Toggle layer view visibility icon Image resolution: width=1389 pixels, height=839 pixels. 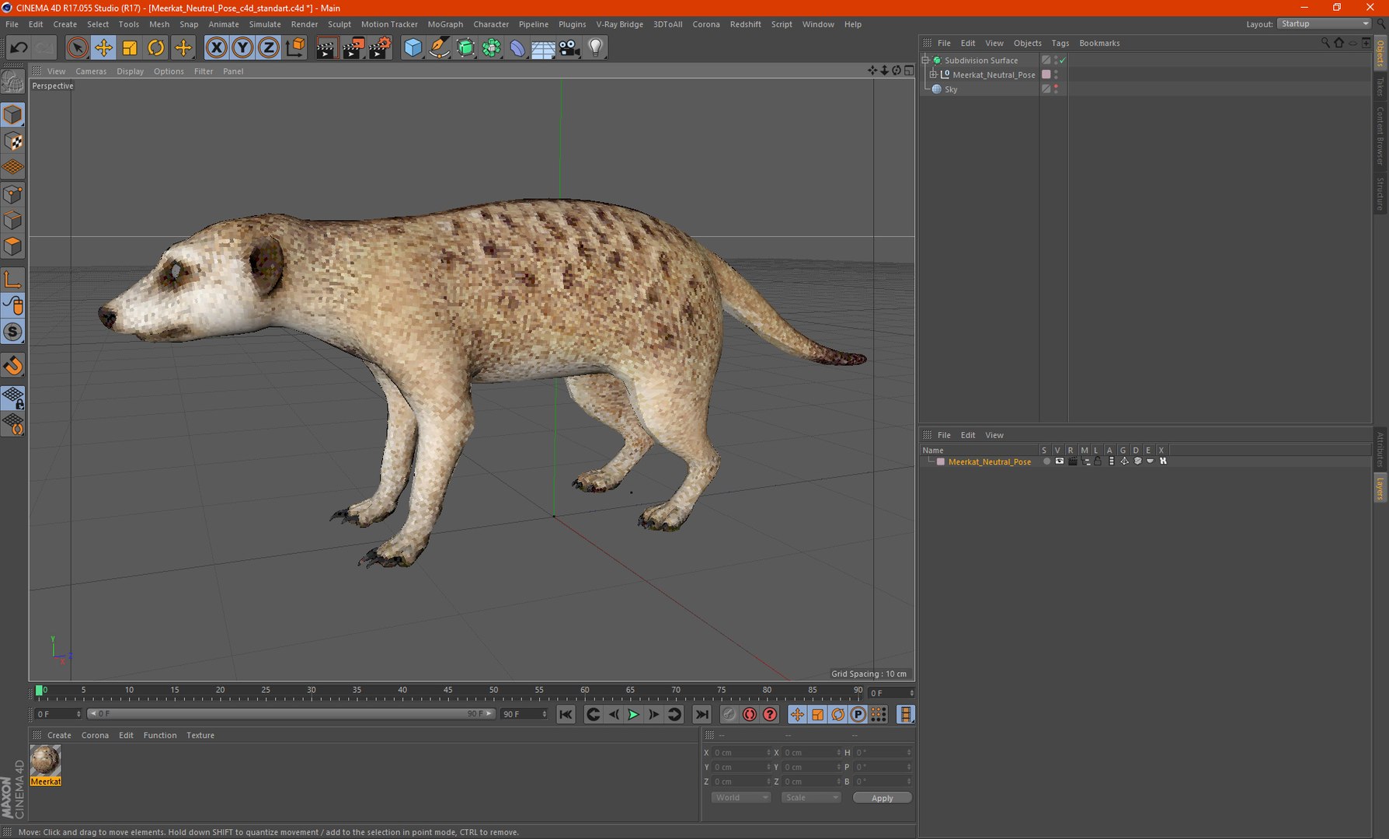[x=1060, y=461]
